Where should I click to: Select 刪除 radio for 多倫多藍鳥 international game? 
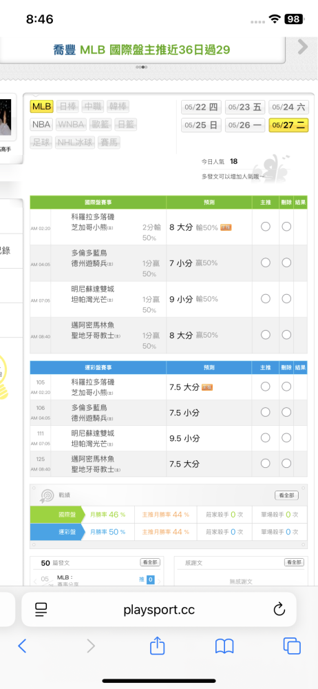(x=286, y=263)
